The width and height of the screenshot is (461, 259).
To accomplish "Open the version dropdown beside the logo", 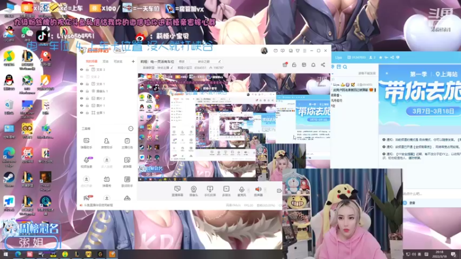I will tap(119, 51).
